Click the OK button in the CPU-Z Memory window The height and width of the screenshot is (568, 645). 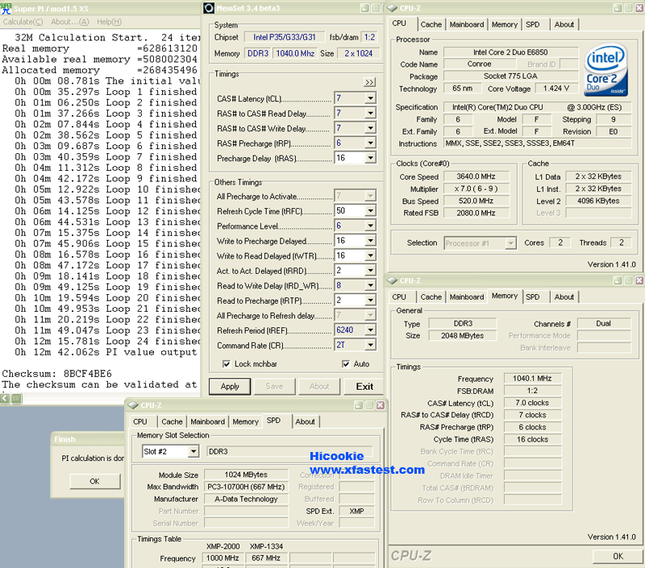tap(618, 556)
